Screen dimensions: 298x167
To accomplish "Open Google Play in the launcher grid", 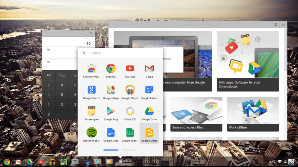I will pyautogui.click(x=111, y=114).
